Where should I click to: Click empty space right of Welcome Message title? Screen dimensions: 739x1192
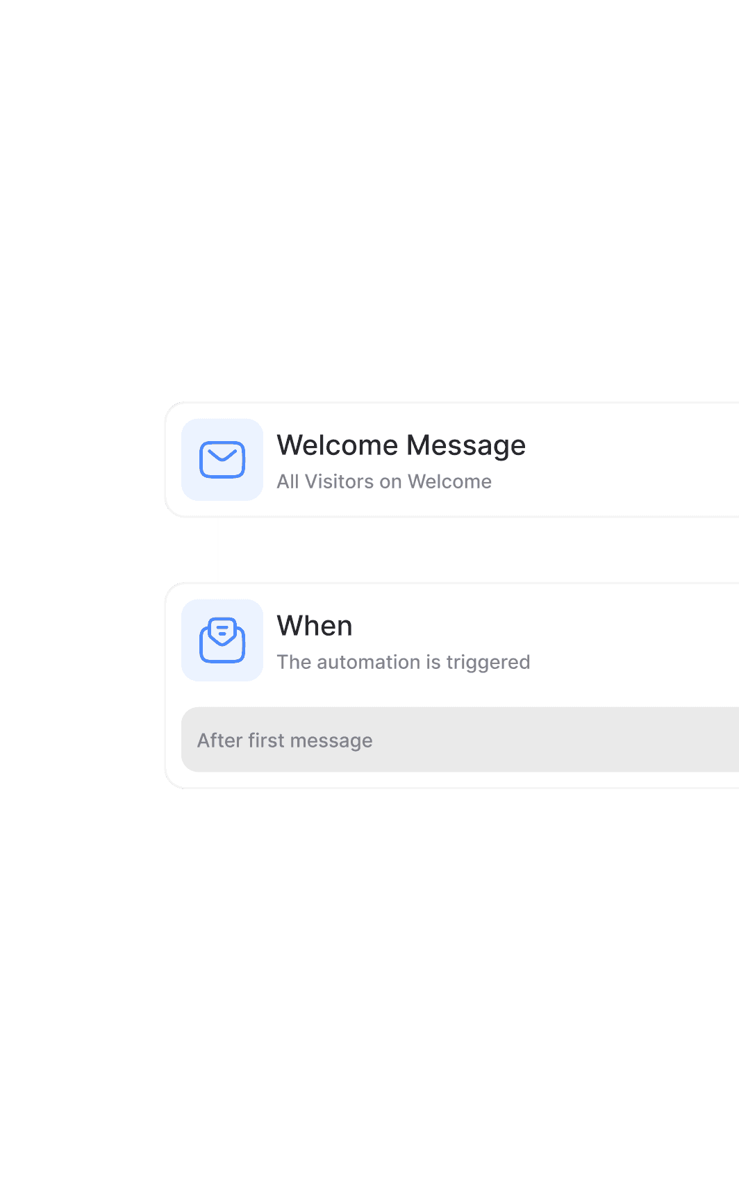pos(632,446)
